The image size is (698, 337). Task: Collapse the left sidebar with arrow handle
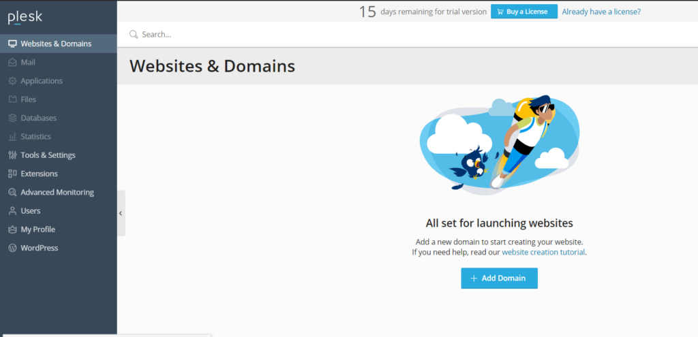click(x=121, y=213)
